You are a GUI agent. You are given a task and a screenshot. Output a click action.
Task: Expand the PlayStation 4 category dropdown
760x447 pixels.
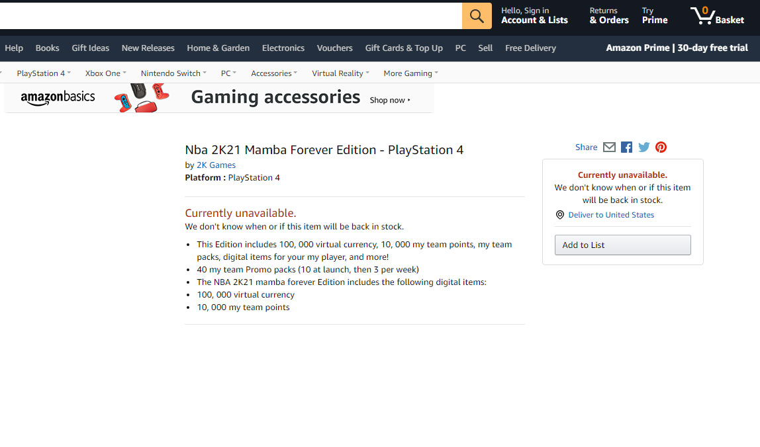pyautogui.click(x=44, y=73)
